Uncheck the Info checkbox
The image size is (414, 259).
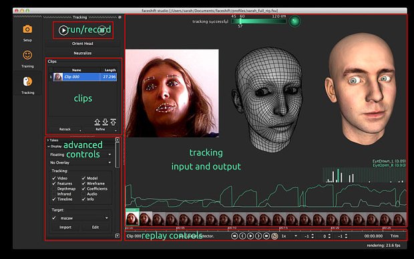[x=83, y=199]
